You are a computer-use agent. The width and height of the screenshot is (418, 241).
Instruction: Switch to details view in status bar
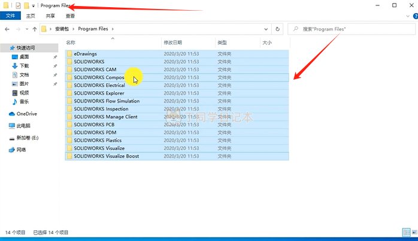coord(405,233)
